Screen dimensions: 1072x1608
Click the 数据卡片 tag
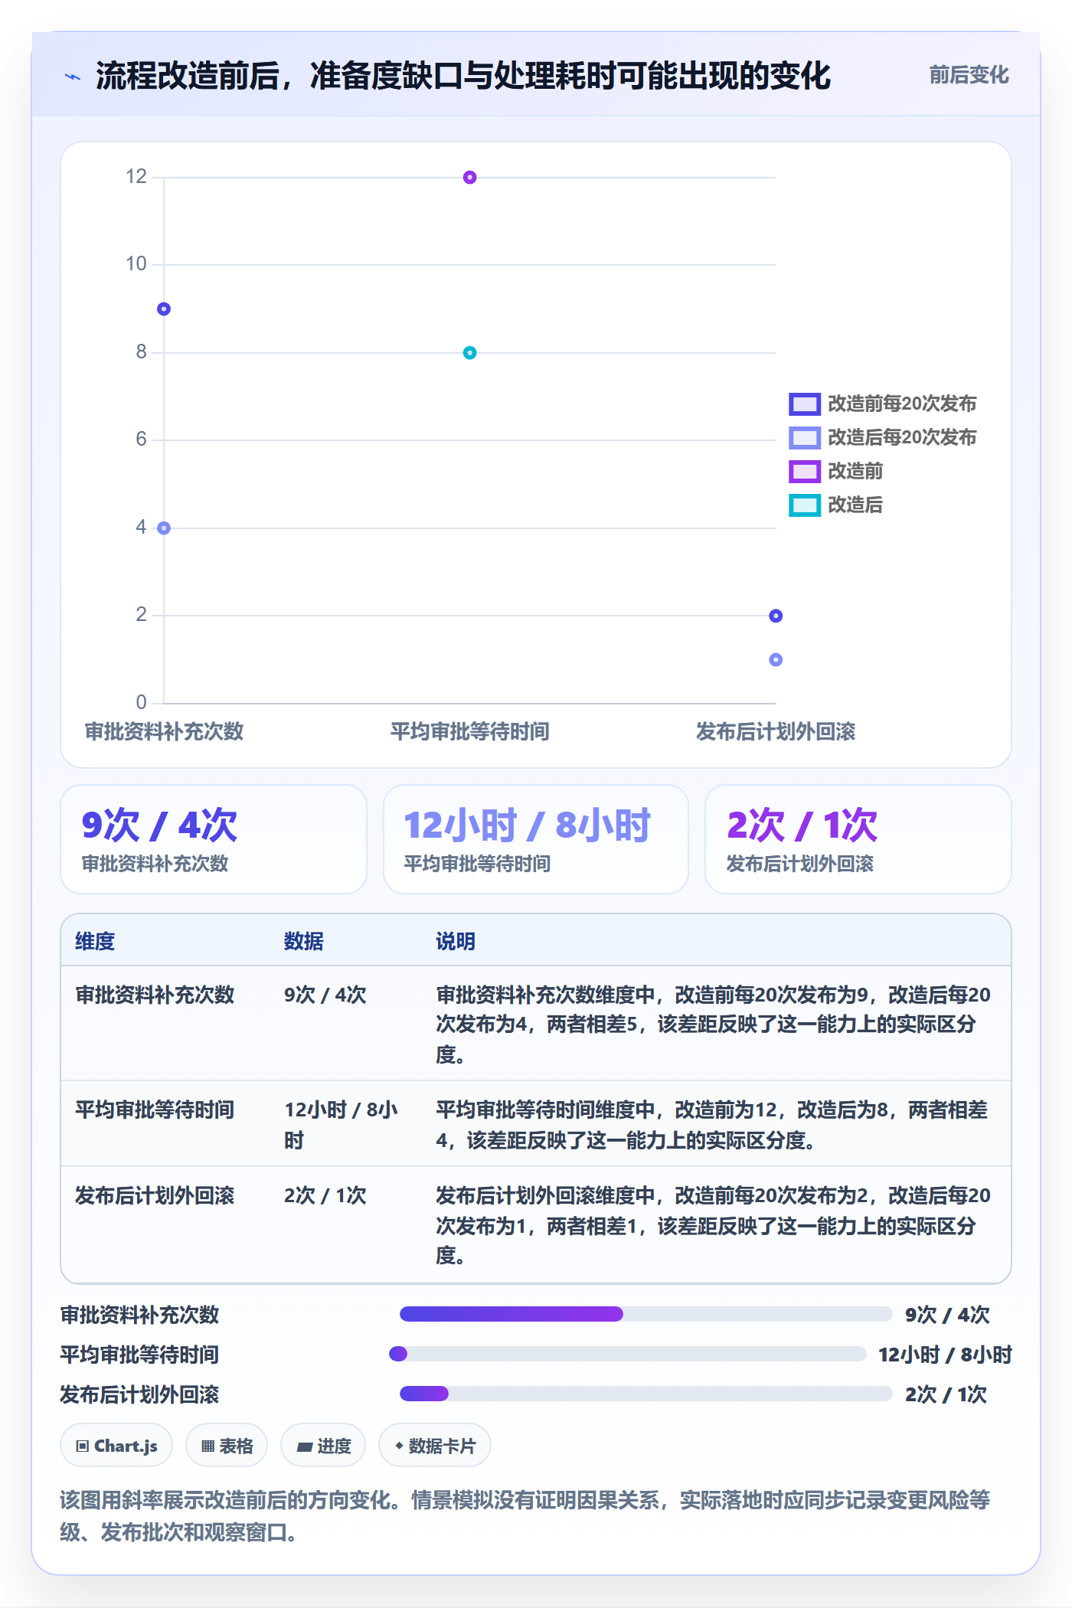coord(435,1446)
